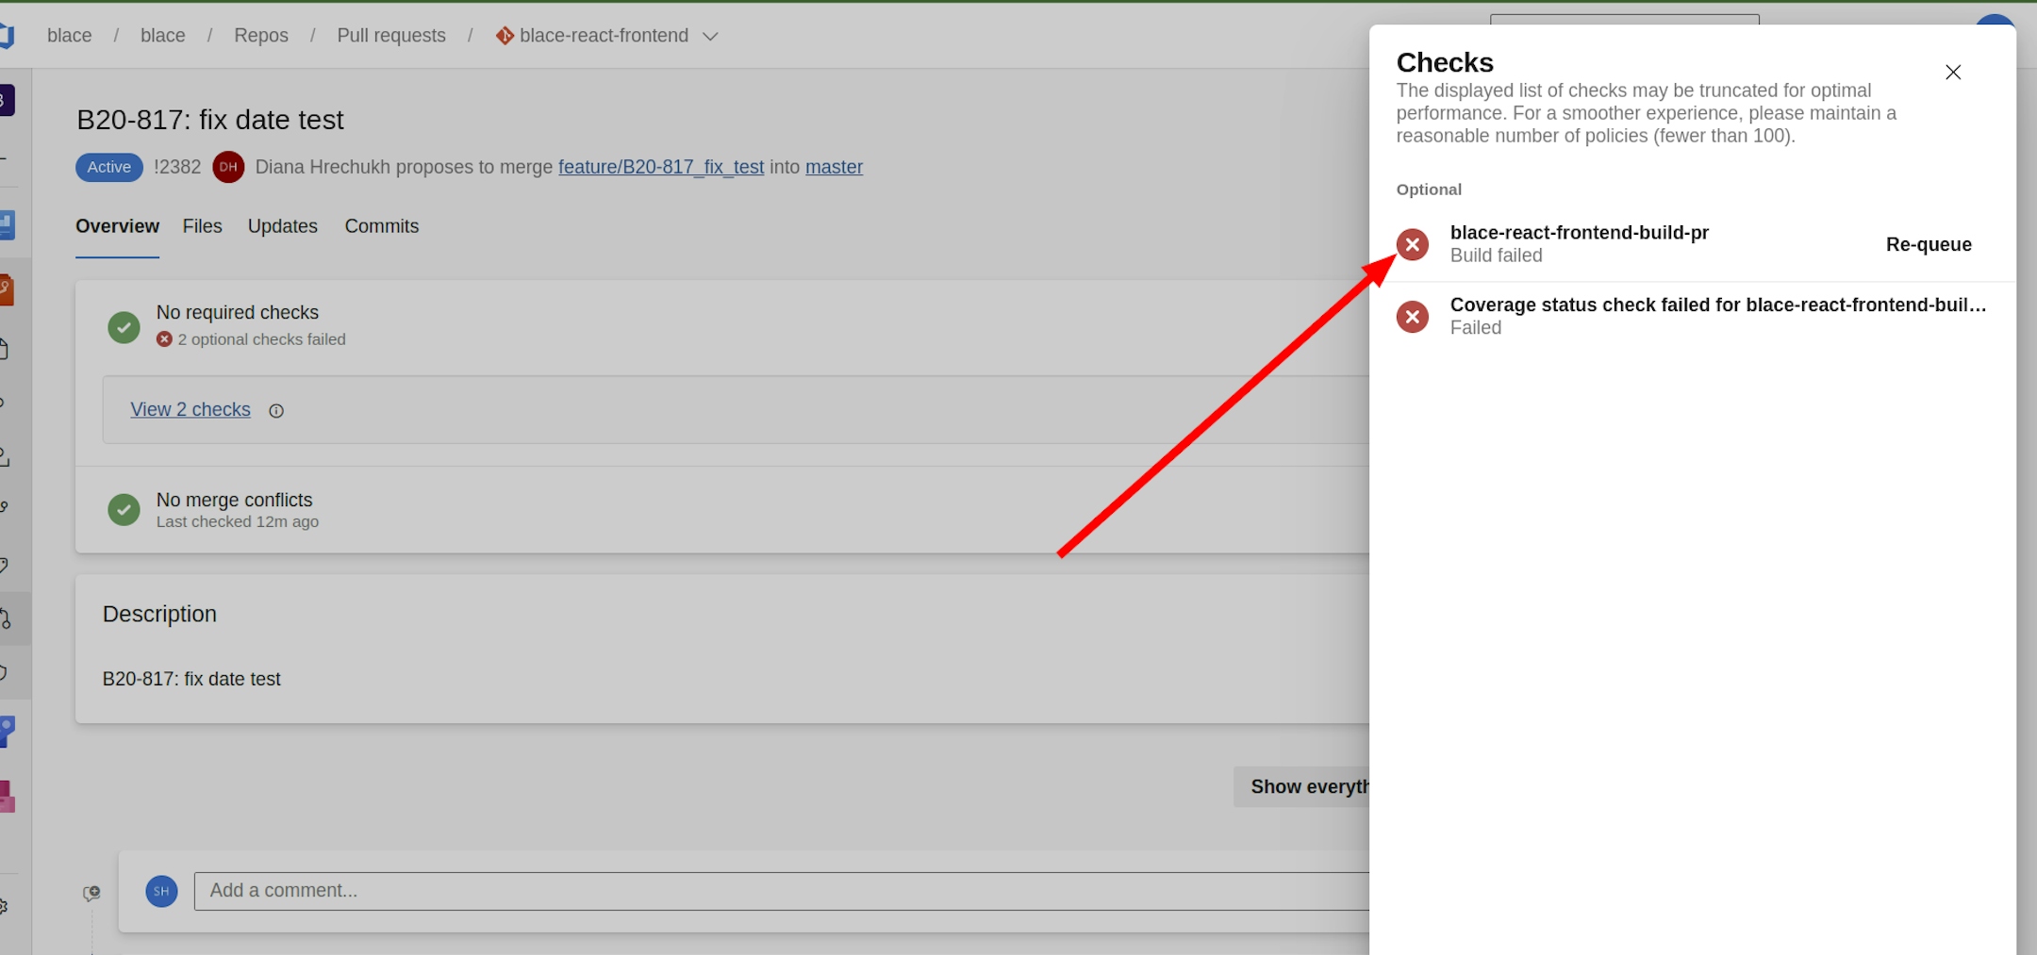The width and height of the screenshot is (2037, 955).
Task: Open the feature/B20-817_fix_test branch link
Action: [660, 167]
